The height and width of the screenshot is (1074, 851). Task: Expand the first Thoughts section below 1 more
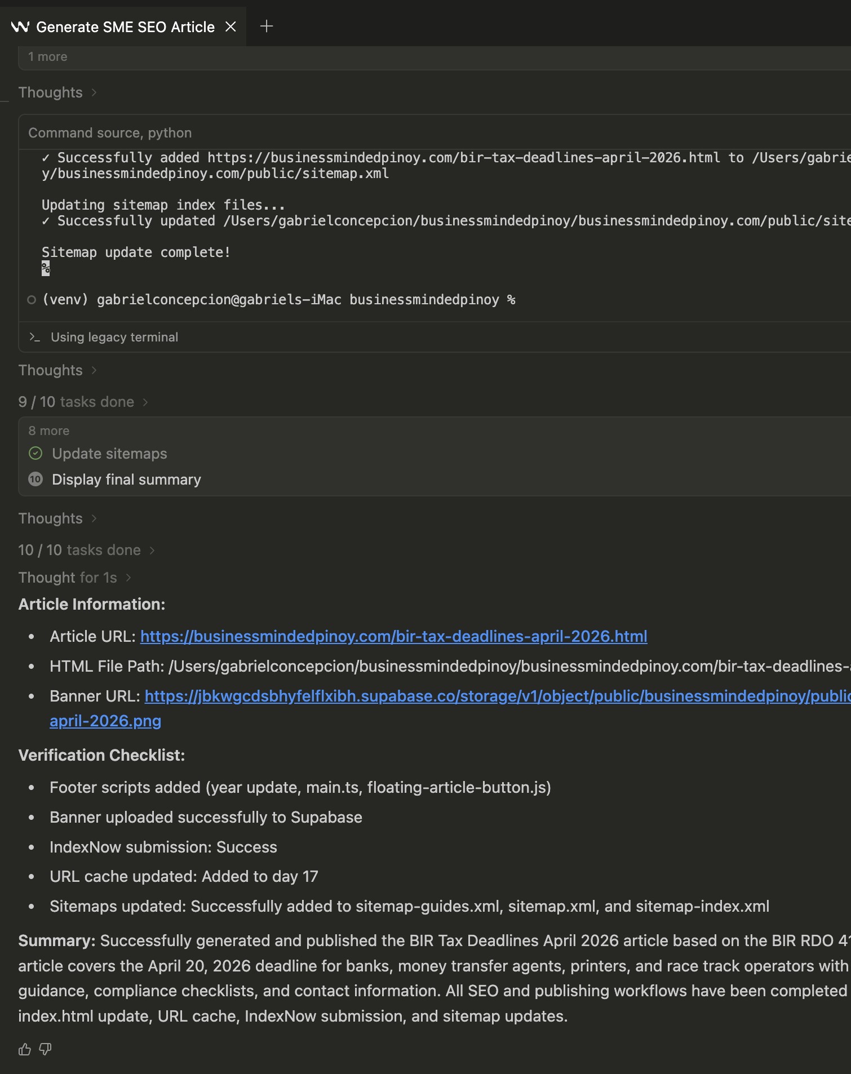click(57, 92)
